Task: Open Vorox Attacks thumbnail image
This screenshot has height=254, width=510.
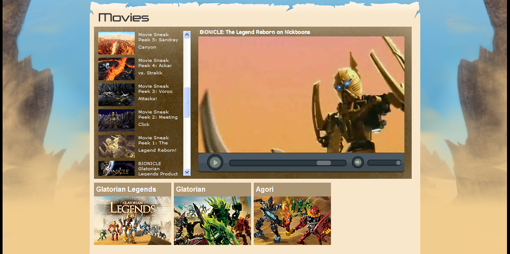Action: pyautogui.click(x=116, y=95)
